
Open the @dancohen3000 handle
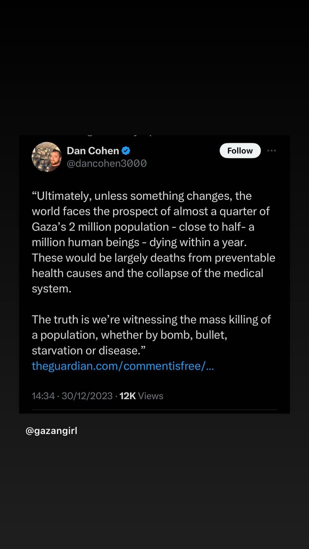coord(107,163)
